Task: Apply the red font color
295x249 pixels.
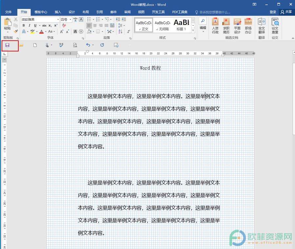Action: tap(42, 31)
